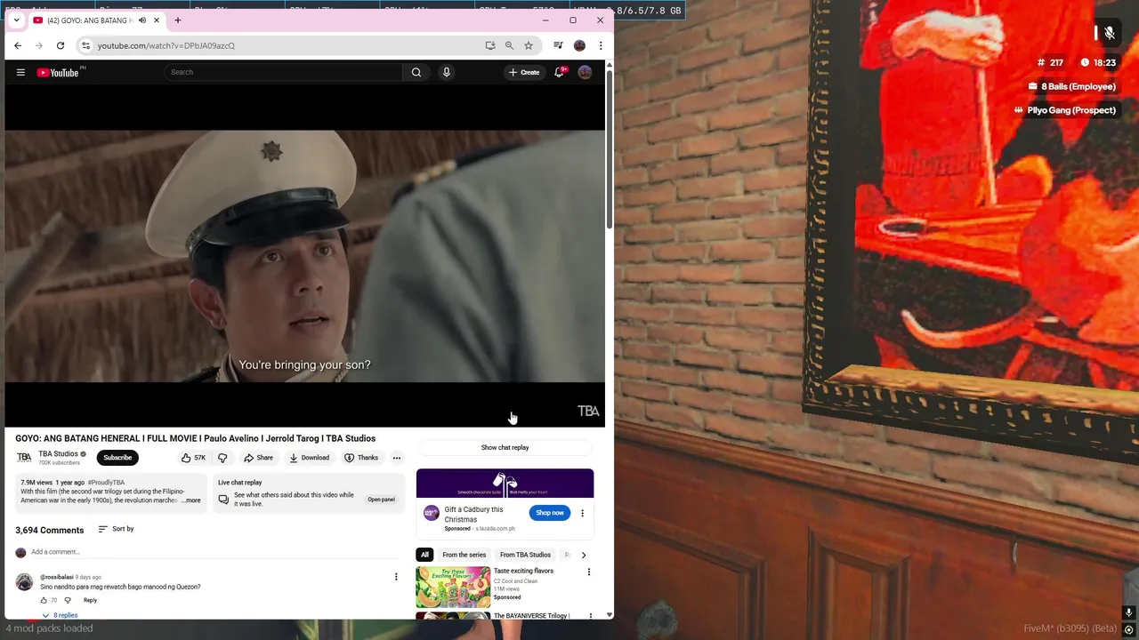Click the 'Pilyo Gang (Prospect)' overlay text

(x=1071, y=110)
